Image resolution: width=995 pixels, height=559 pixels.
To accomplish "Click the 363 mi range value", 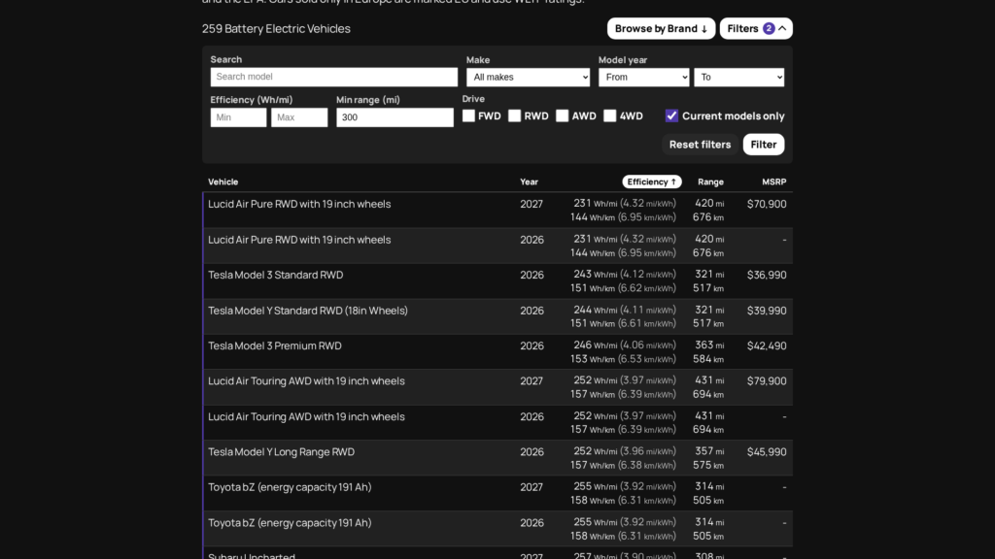I will 709,345.
